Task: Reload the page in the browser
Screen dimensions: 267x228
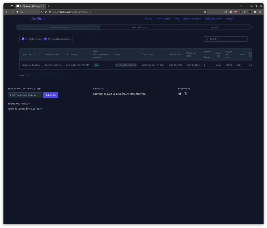Action: pyautogui.click(x=17, y=12)
